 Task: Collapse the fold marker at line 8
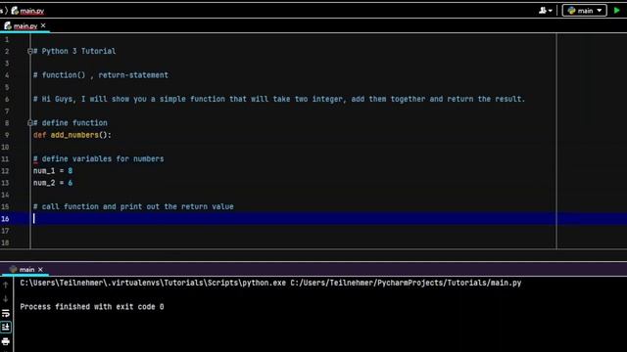(x=30, y=123)
